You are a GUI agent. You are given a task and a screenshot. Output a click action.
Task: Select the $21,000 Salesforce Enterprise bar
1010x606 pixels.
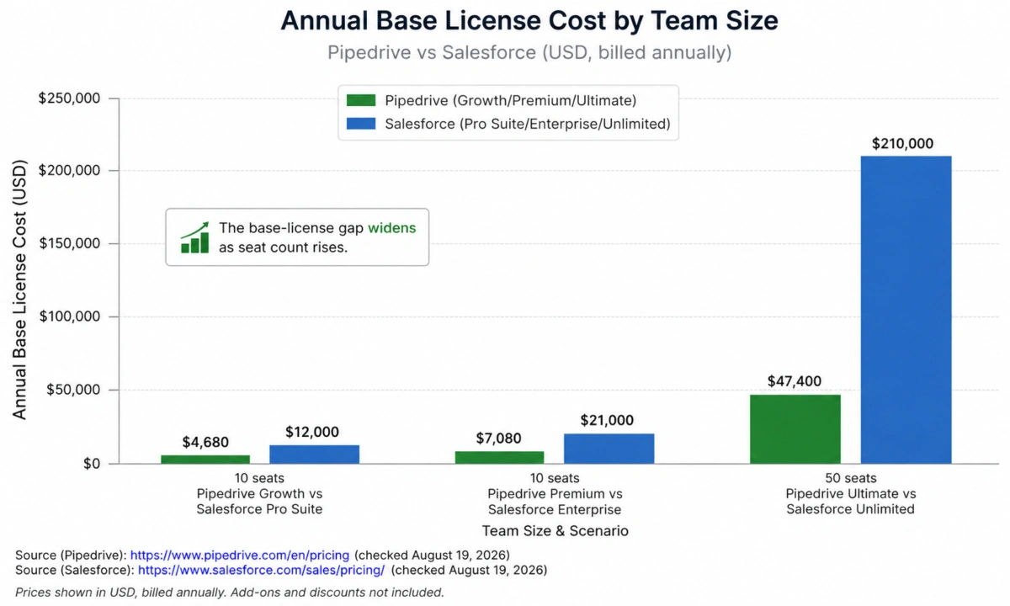coord(609,449)
